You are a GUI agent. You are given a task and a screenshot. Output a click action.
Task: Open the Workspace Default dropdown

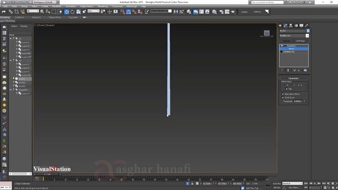point(44,2)
